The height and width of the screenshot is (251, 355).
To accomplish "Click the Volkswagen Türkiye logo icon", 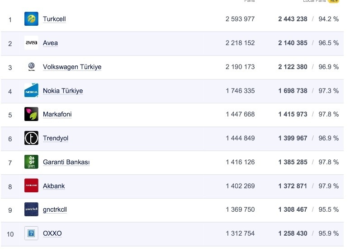I will [31, 67].
